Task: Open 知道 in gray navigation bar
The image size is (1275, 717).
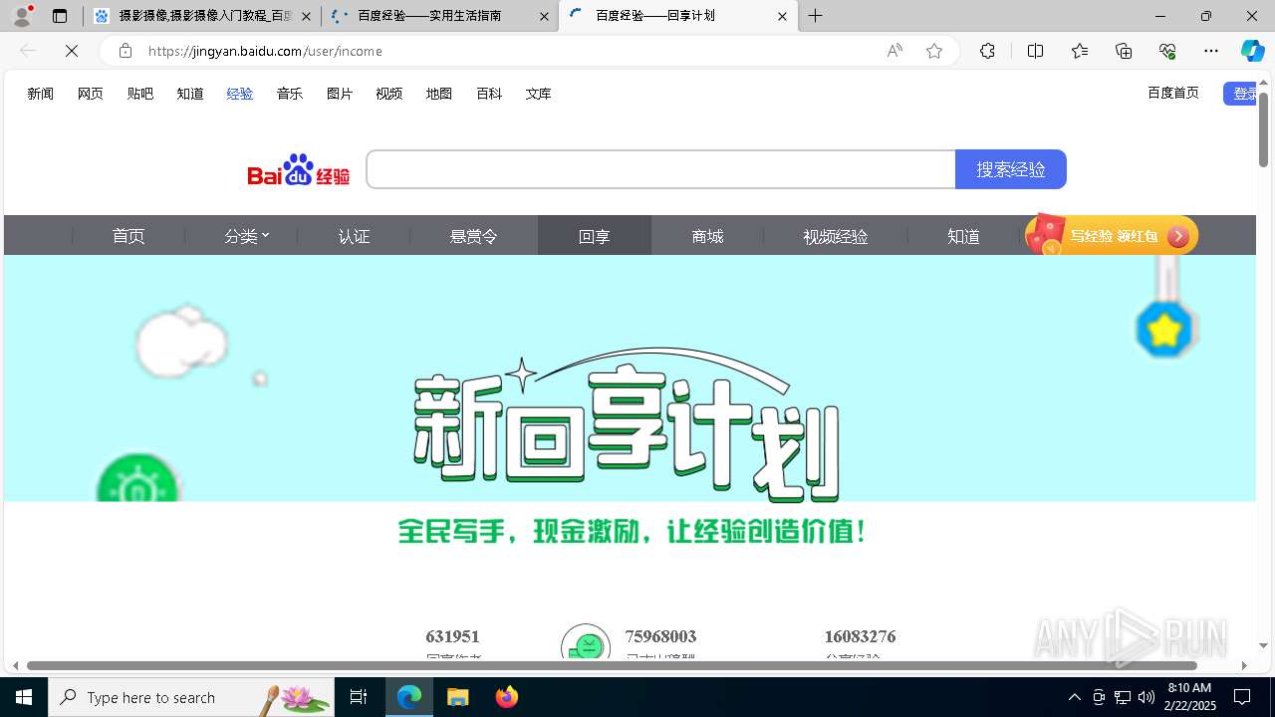Action: 963,236
